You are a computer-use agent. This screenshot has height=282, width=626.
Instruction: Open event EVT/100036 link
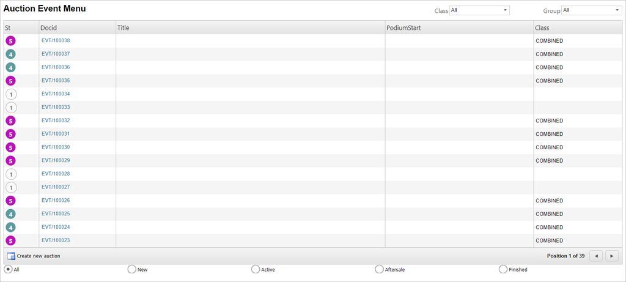point(56,67)
